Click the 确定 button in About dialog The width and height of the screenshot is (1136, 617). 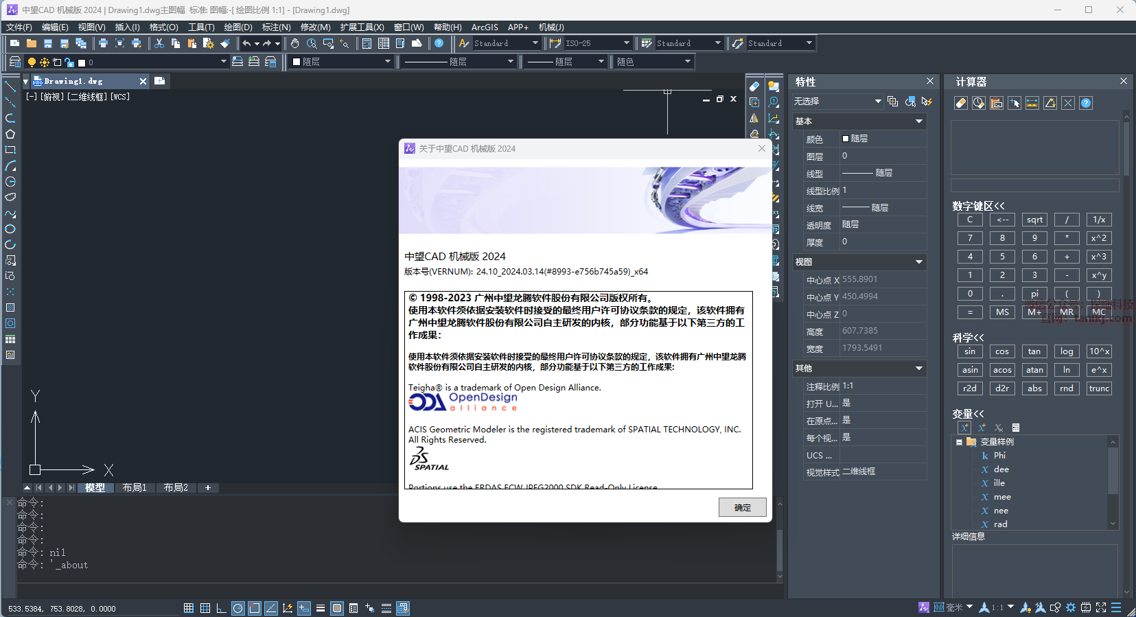coord(742,508)
